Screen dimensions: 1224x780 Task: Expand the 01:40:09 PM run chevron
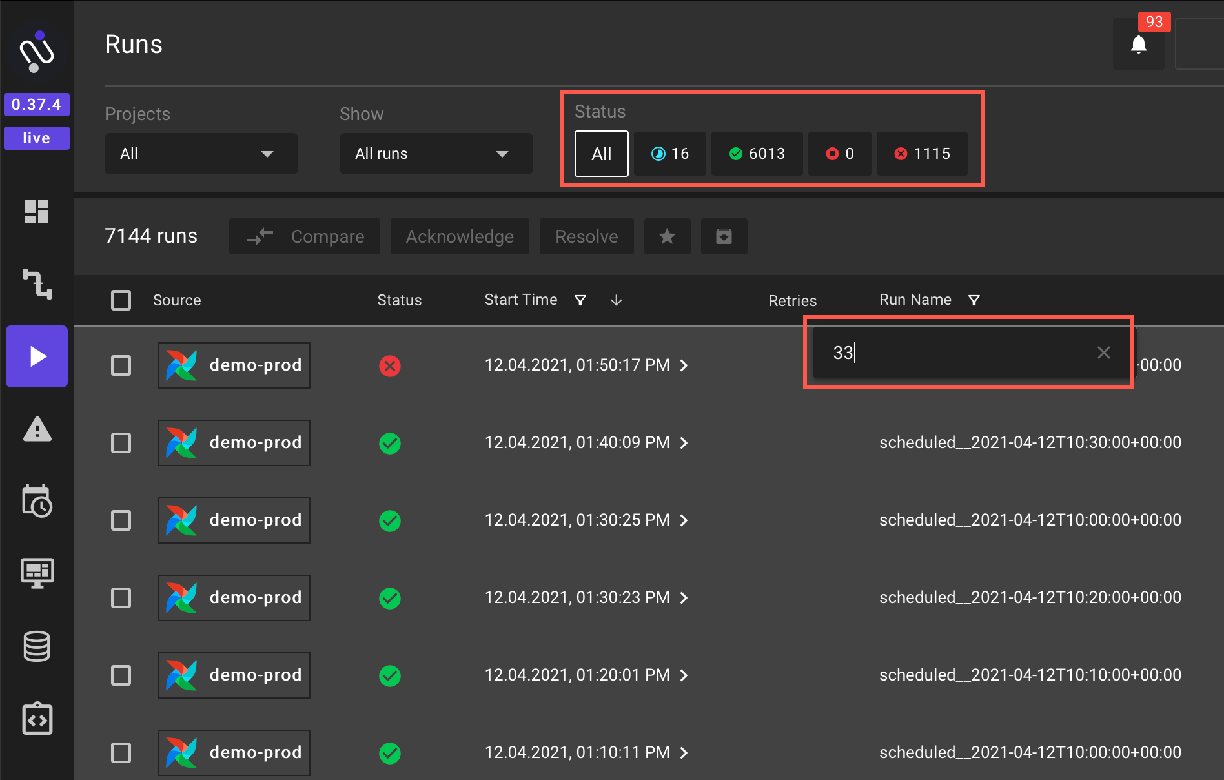[684, 443]
